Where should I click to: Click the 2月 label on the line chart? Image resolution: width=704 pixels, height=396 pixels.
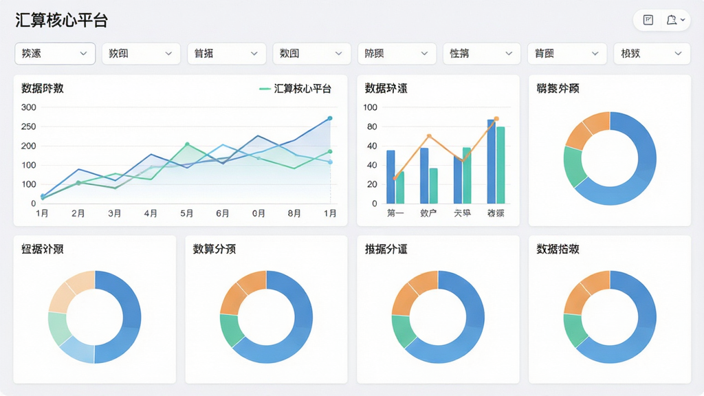point(78,213)
